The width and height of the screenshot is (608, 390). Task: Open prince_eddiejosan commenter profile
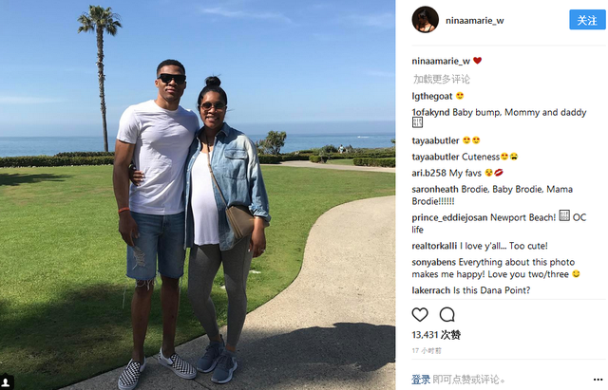pyautogui.click(x=449, y=217)
